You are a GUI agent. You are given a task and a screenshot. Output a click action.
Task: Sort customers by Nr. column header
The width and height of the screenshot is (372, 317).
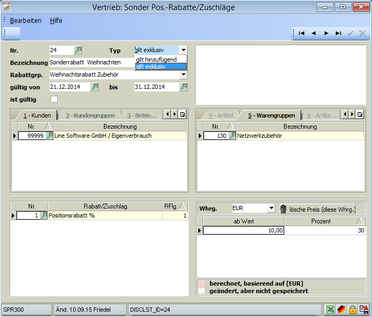click(36, 127)
